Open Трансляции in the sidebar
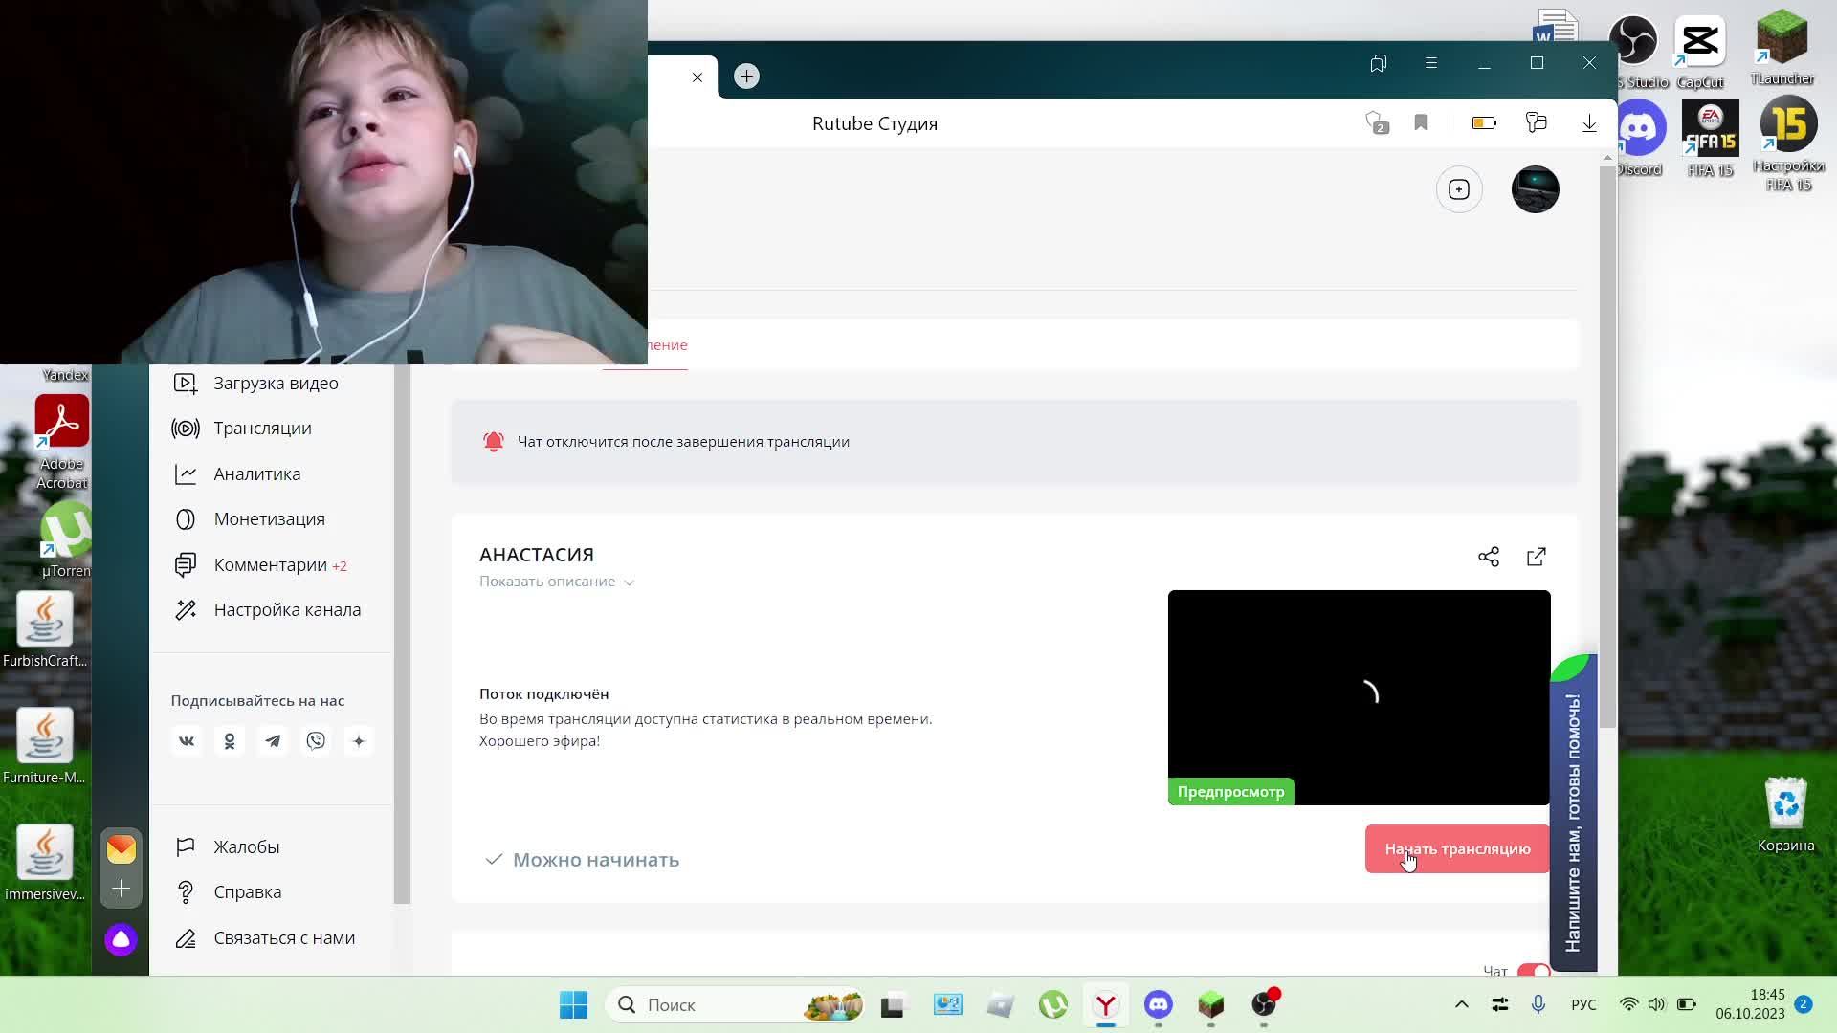The image size is (1837, 1033). click(x=262, y=429)
